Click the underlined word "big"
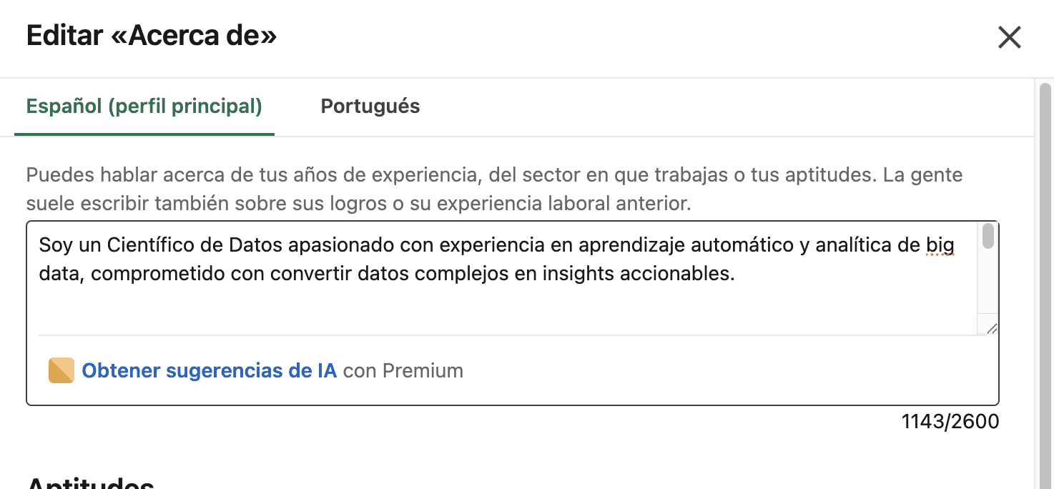Screen dimensions: 1054x489 [940, 245]
